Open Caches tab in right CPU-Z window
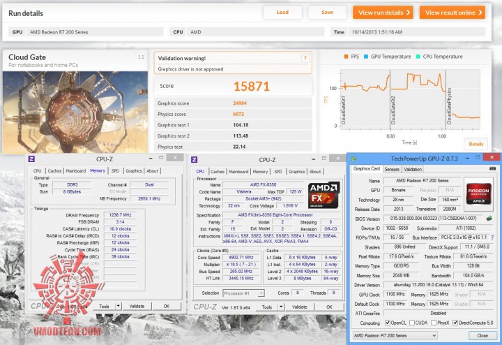This screenshot has width=502, height=345. [x=218, y=172]
